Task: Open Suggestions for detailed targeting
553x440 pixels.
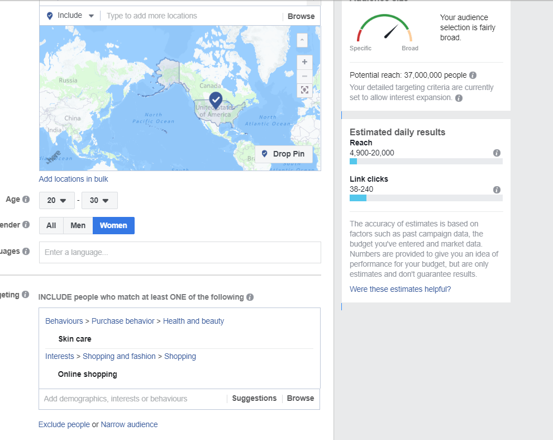Action: click(254, 399)
